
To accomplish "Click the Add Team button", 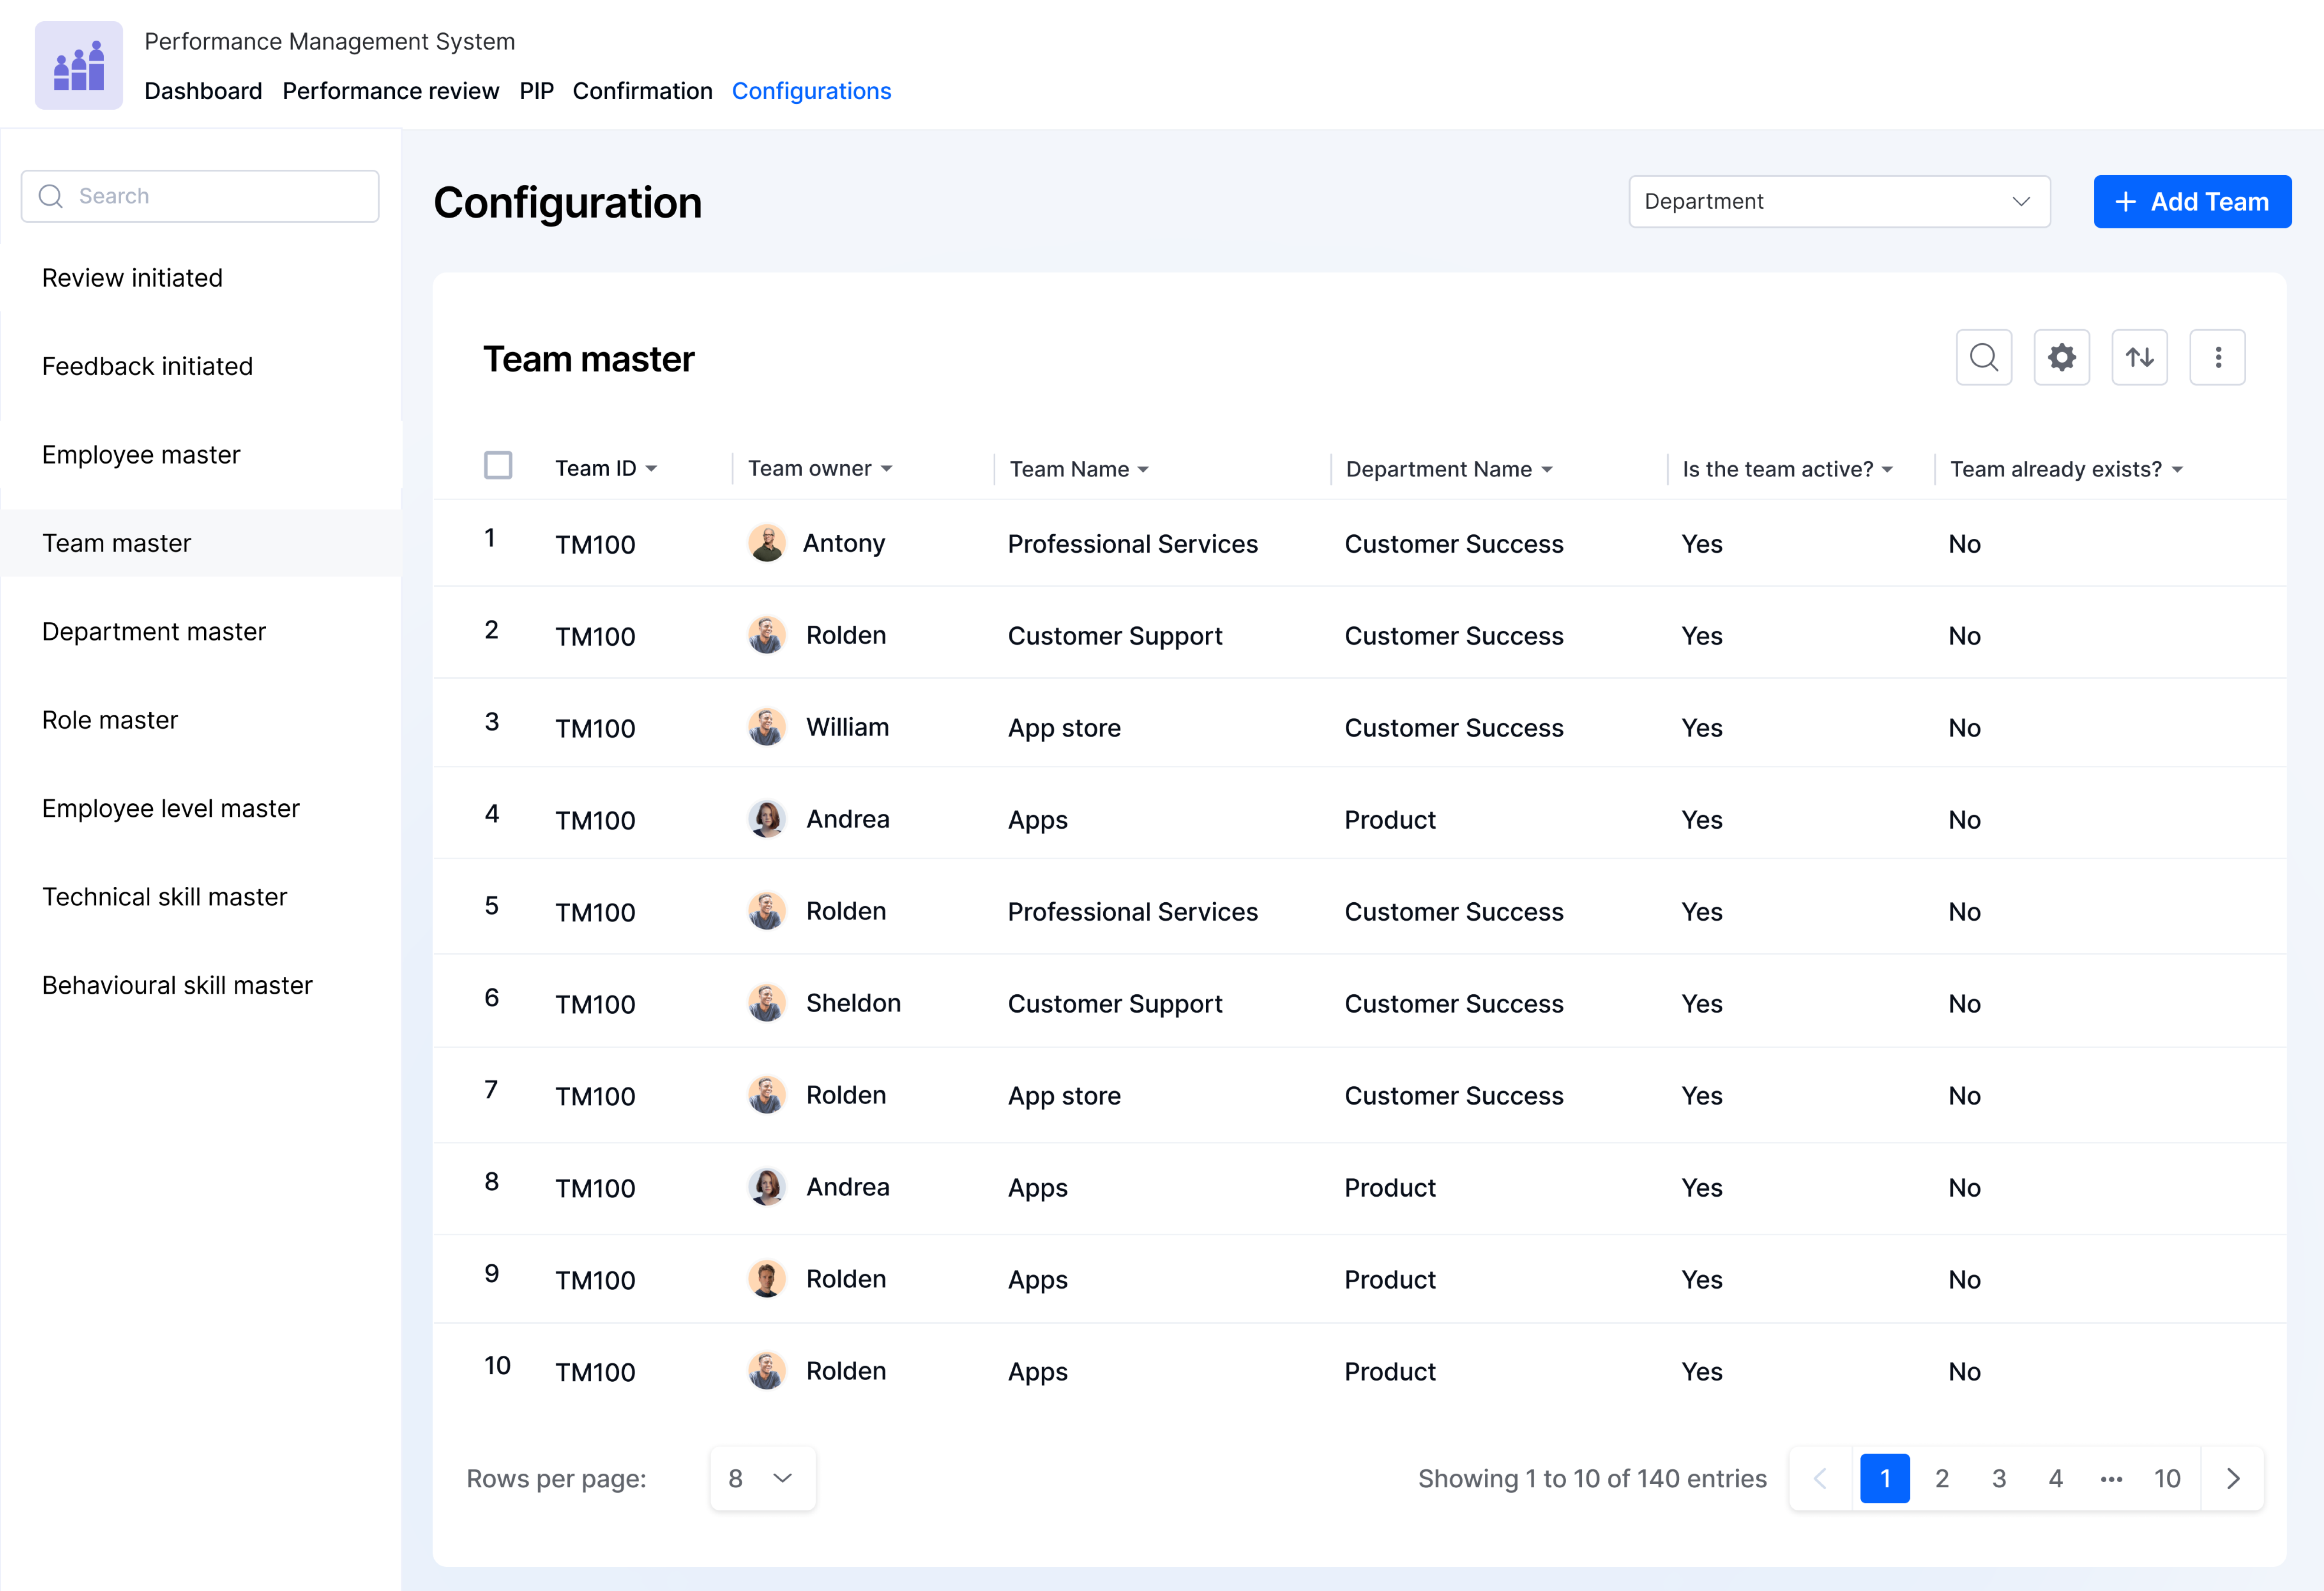I will [x=2192, y=201].
